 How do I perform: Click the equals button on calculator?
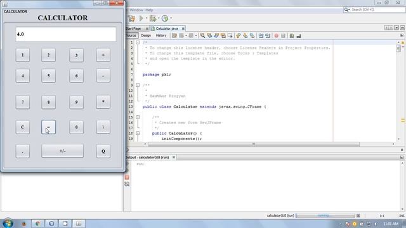click(48, 127)
